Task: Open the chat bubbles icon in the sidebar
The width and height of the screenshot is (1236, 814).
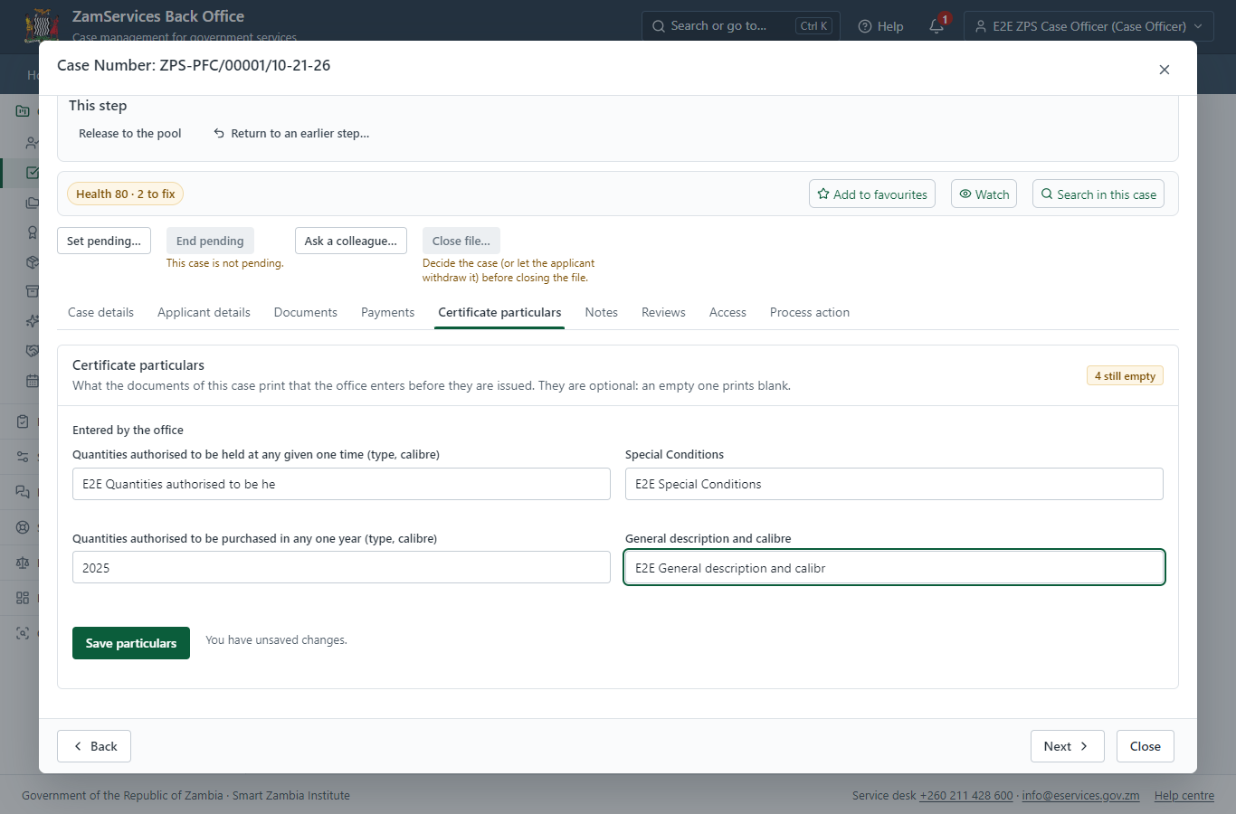Action: point(23,492)
